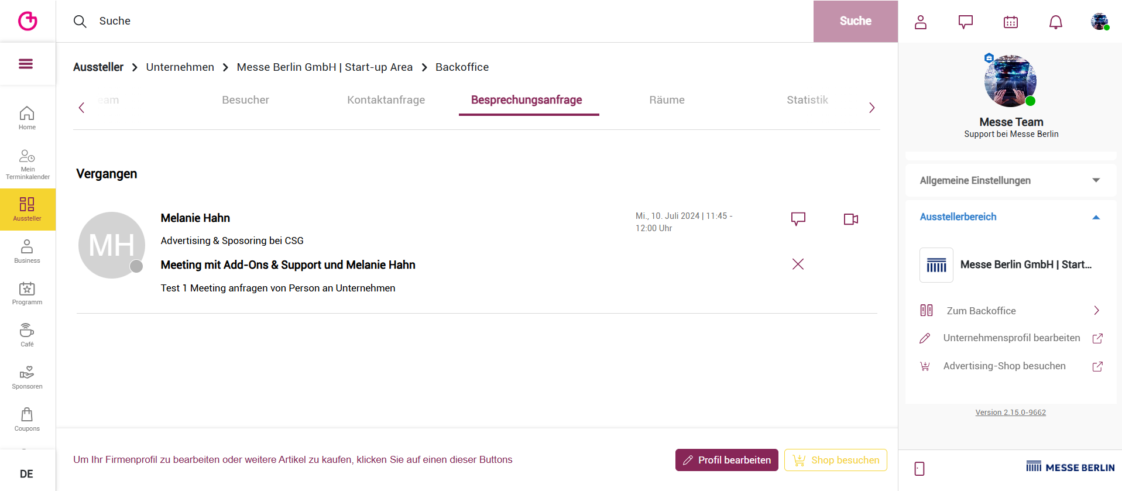Screen dimensions: 1122x491
Task: Delete the Melanie Hahn meeting with the X
Action: click(798, 264)
